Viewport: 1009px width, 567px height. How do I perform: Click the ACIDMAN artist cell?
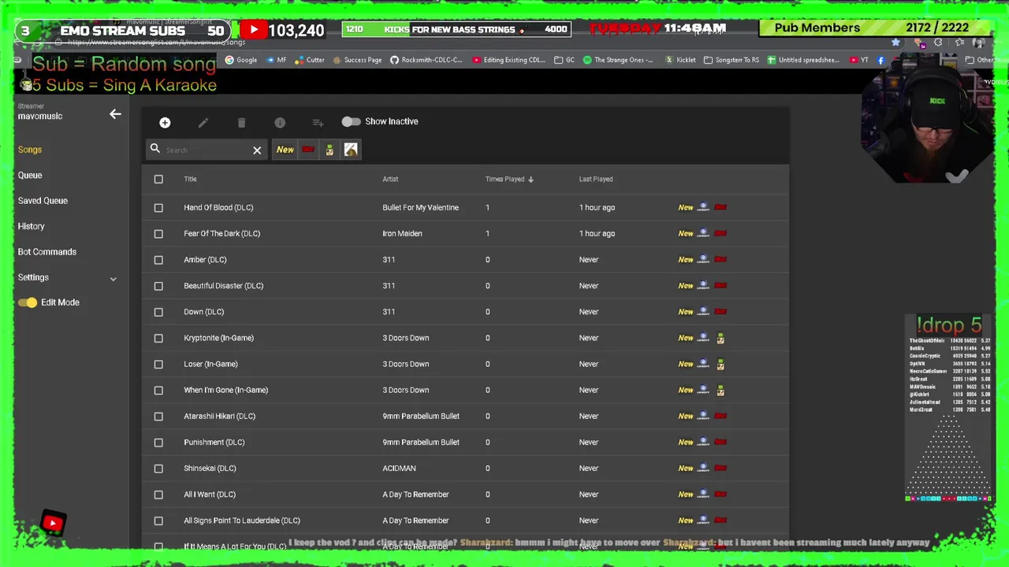(x=399, y=469)
